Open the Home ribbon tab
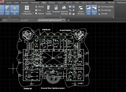 pos(9,3)
